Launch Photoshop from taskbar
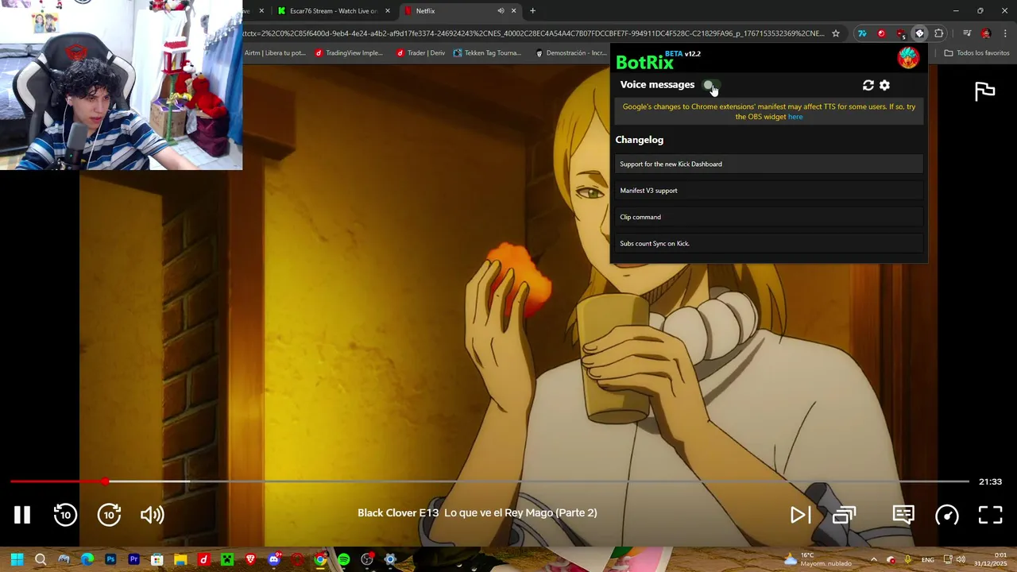1017x572 pixels. (x=110, y=559)
